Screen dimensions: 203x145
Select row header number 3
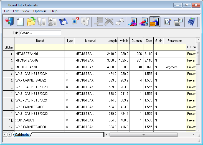[9, 67]
